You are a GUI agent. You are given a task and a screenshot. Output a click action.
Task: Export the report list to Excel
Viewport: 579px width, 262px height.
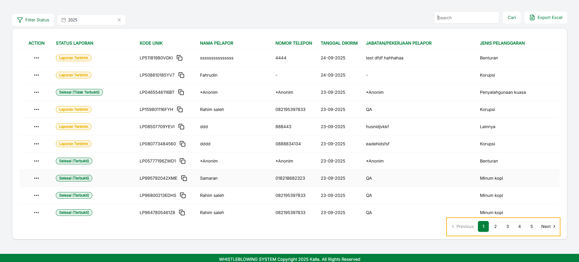tap(546, 17)
